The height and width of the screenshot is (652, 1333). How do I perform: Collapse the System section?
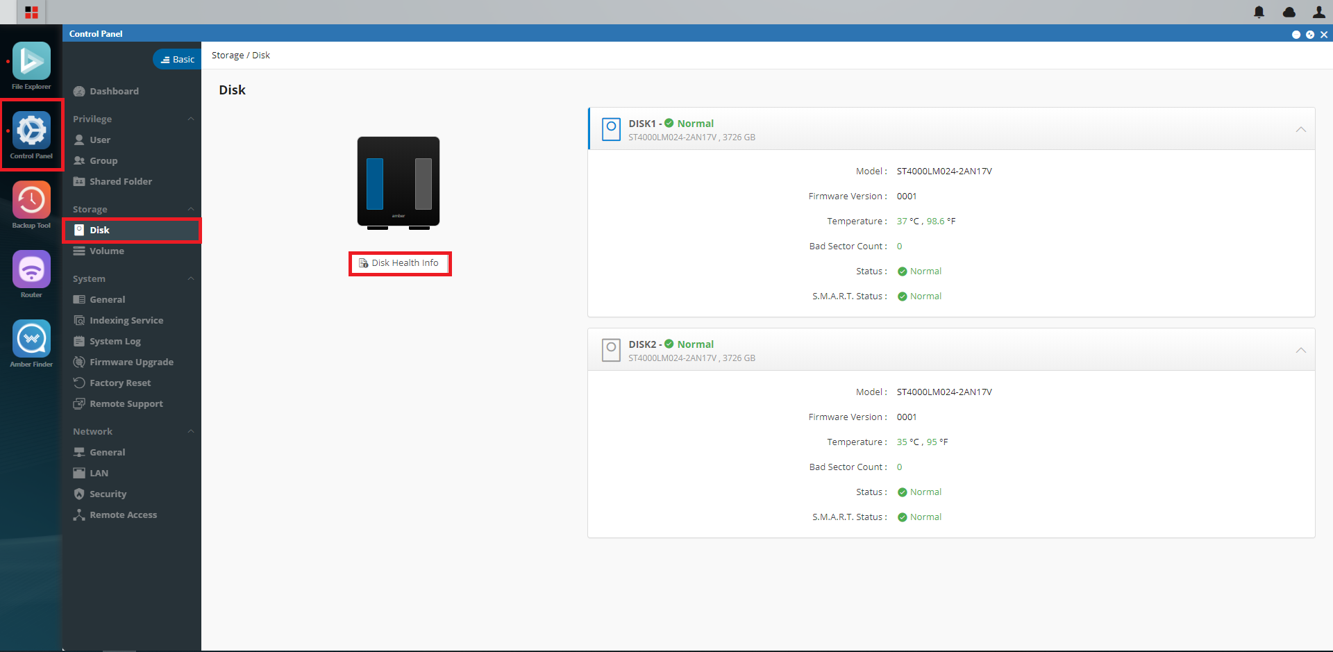click(191, 278)
